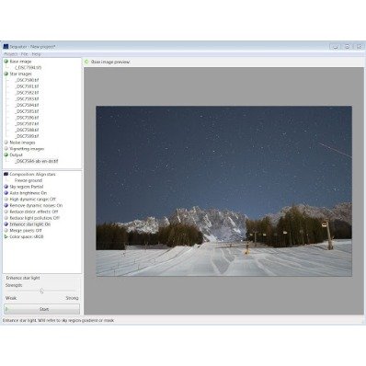The height and width of the screenshot is (366, 366).
Task: Click the Color space sRGB arrow icon
Action: (x=6, y=236)
